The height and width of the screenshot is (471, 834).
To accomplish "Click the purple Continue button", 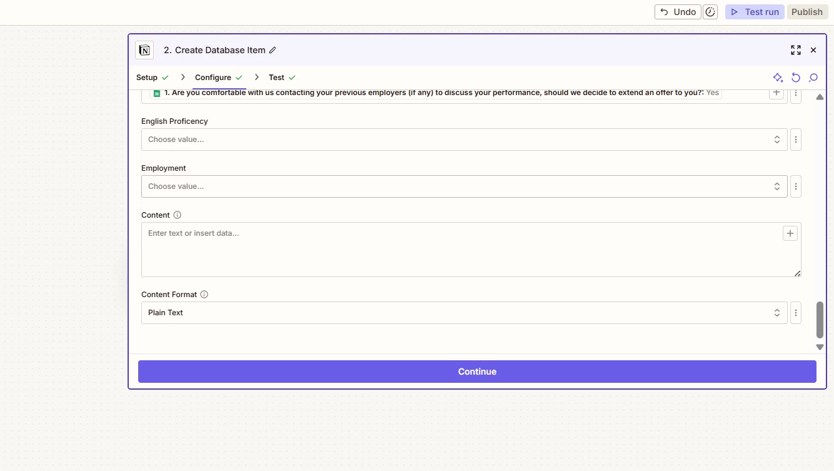I will point(477,372).
